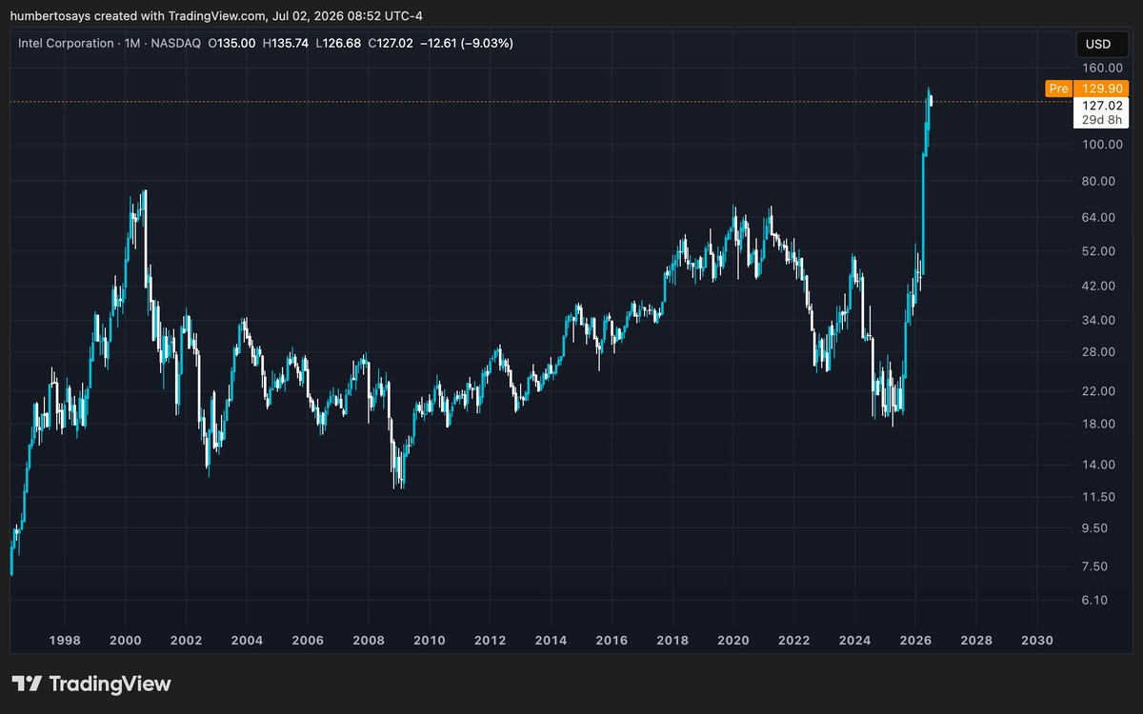The width and height of the screenshot is (1143, 714).
Task: Click the Intel Corporation symbol title
Action: tap(66, 44)
